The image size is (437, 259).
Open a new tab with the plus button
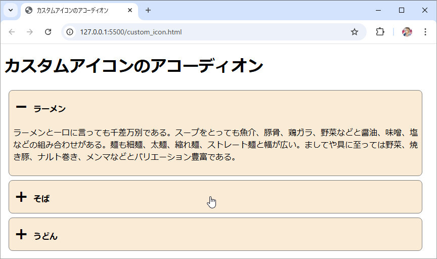click(148, 10)
